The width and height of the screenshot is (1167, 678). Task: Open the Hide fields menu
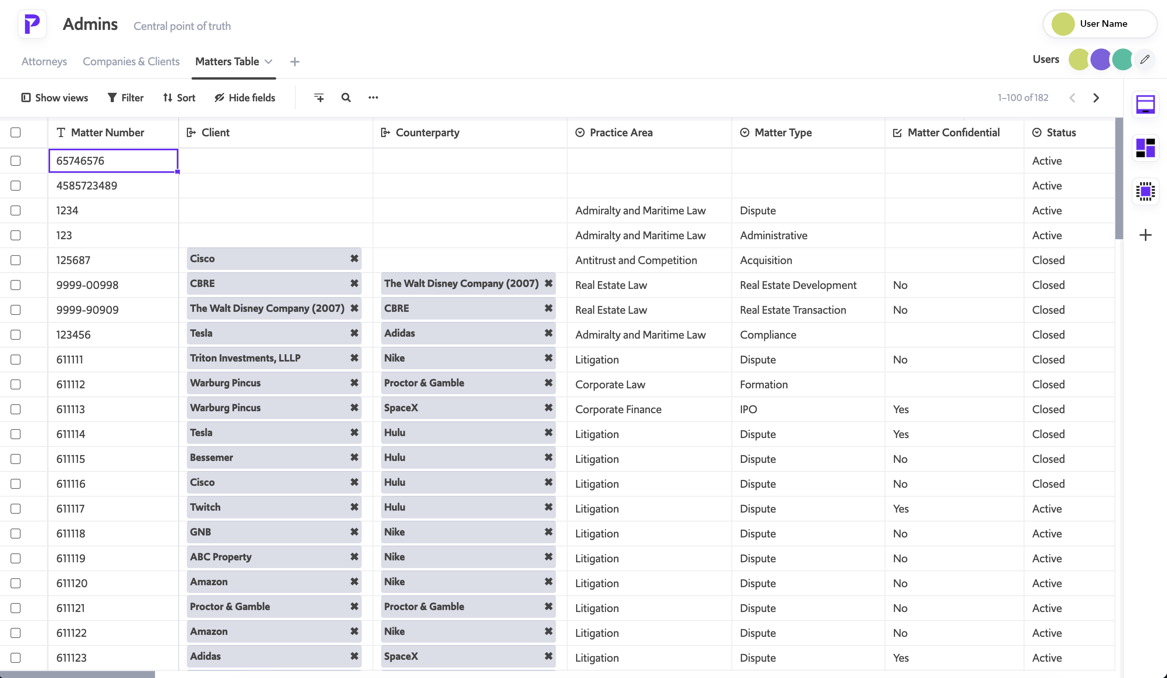click(245, 97)
